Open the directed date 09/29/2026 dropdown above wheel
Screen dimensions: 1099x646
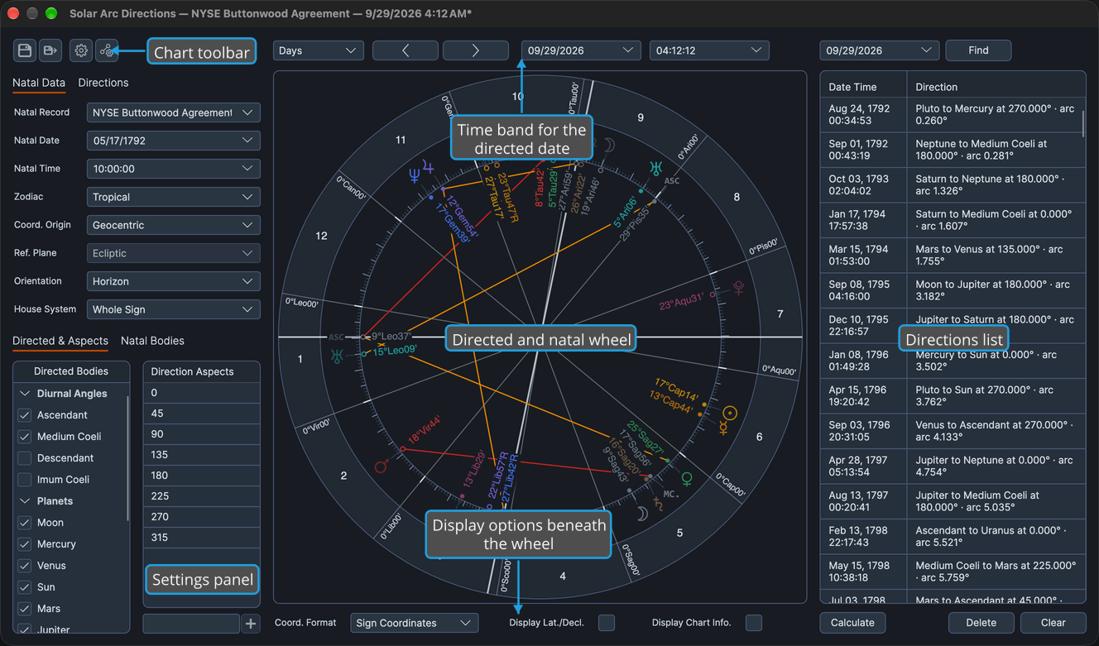[582, 50]
